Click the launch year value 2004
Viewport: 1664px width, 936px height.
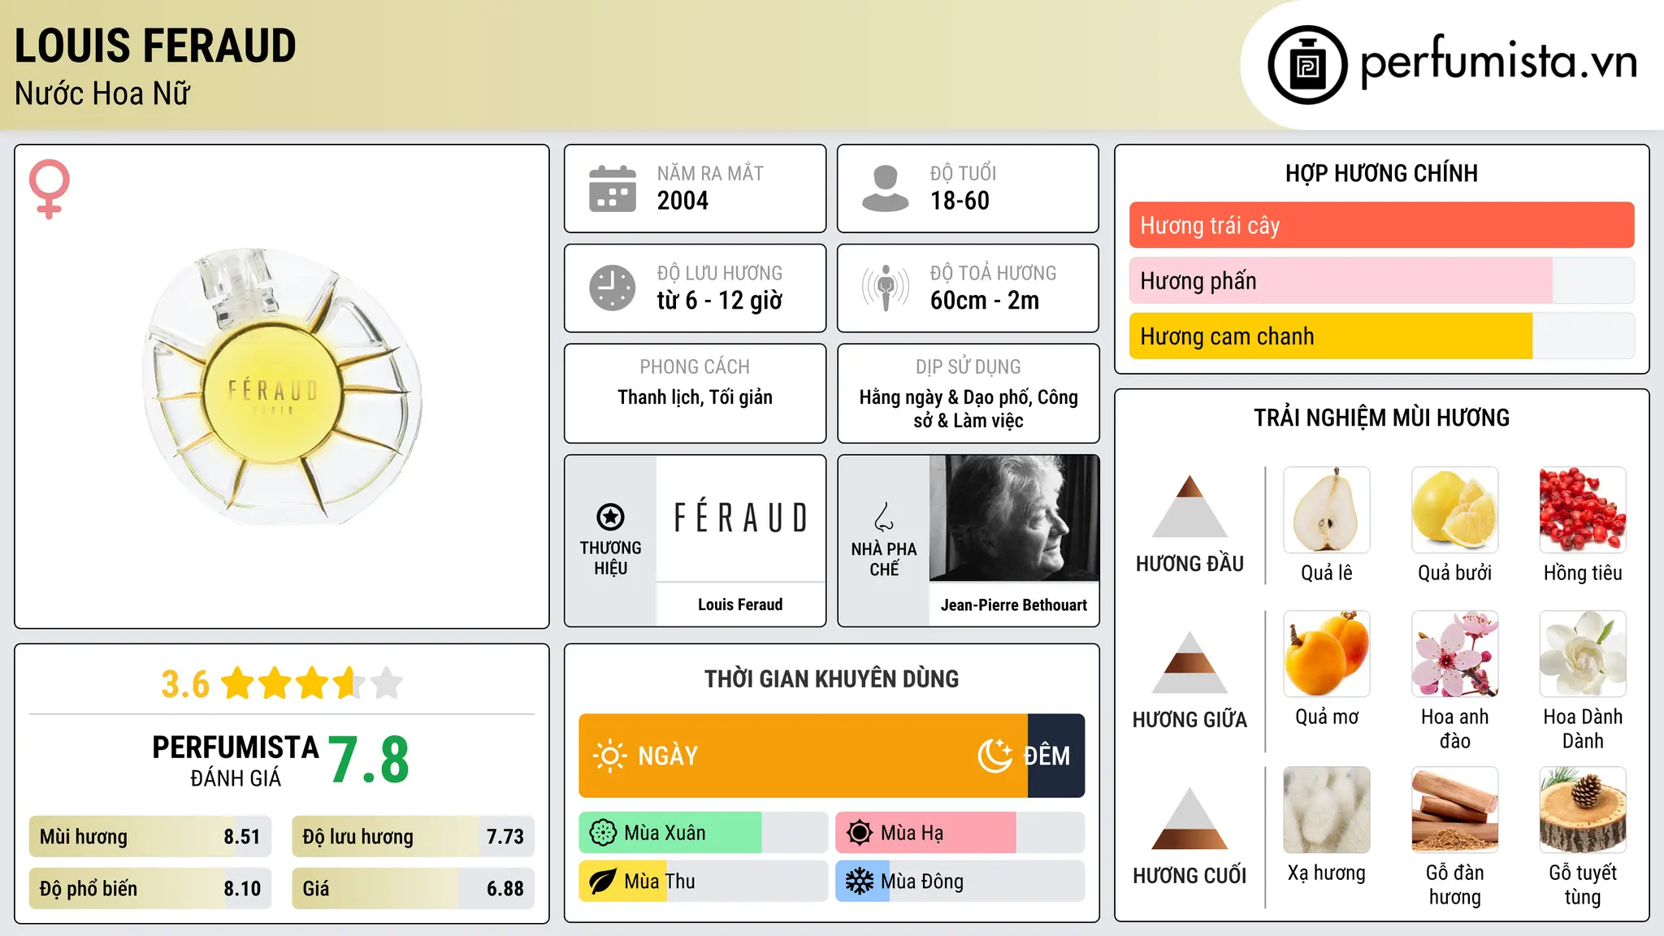(682, 201)
